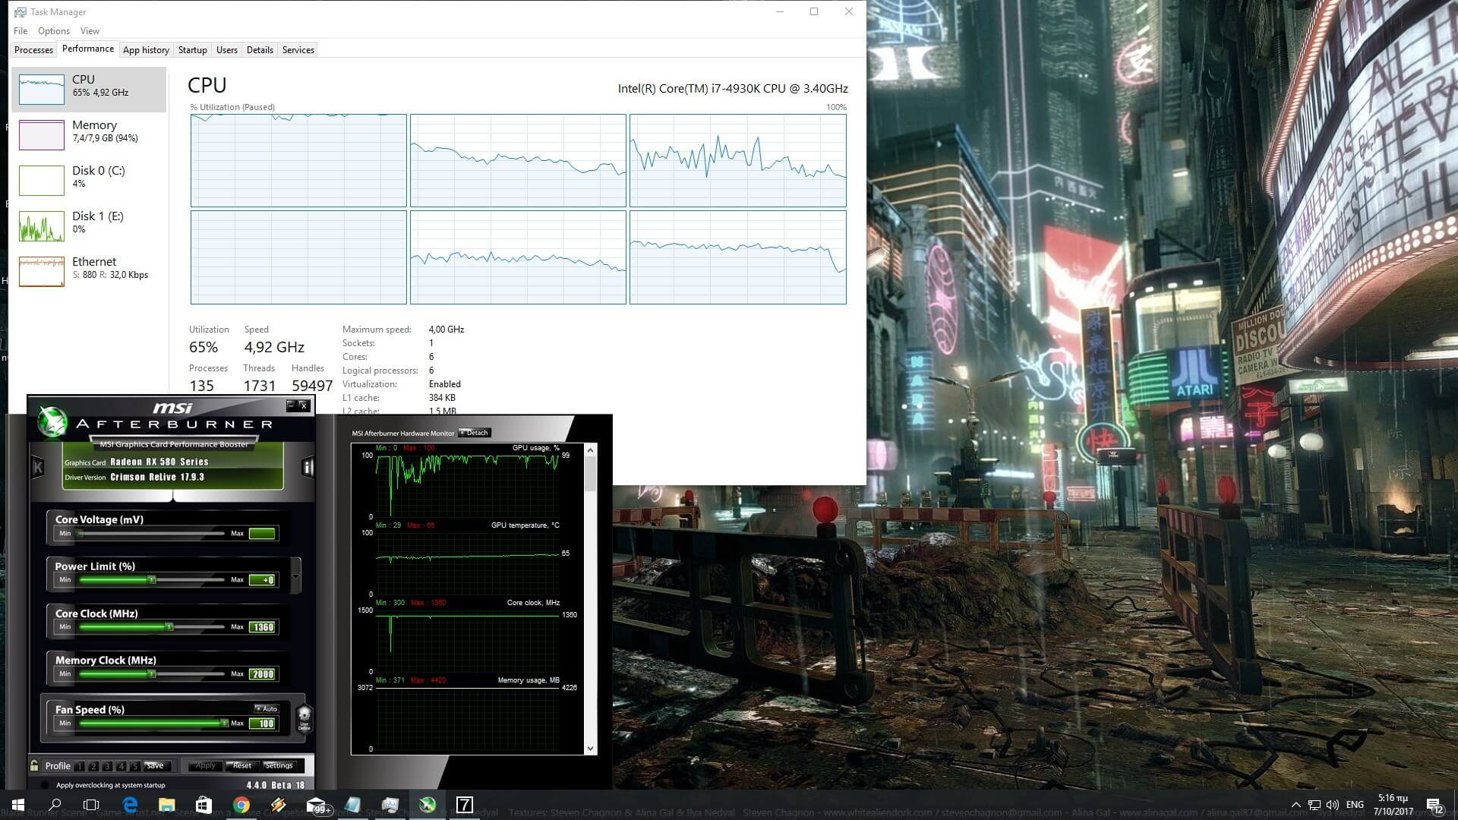Show hidden system tray icons
The height and width of the screenshot is (820, 1458).
(x=1295, y=805)
